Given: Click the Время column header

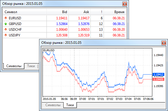Looking at the screenshot, I should click(x=115, y=12).
